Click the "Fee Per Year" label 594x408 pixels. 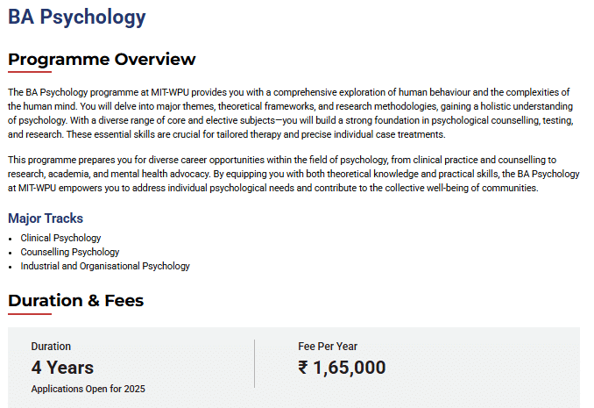328,347
